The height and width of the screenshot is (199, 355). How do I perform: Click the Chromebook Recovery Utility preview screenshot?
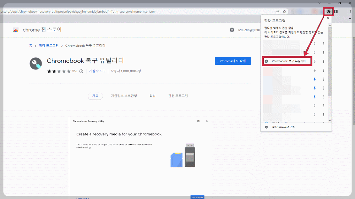click(140, 158)
